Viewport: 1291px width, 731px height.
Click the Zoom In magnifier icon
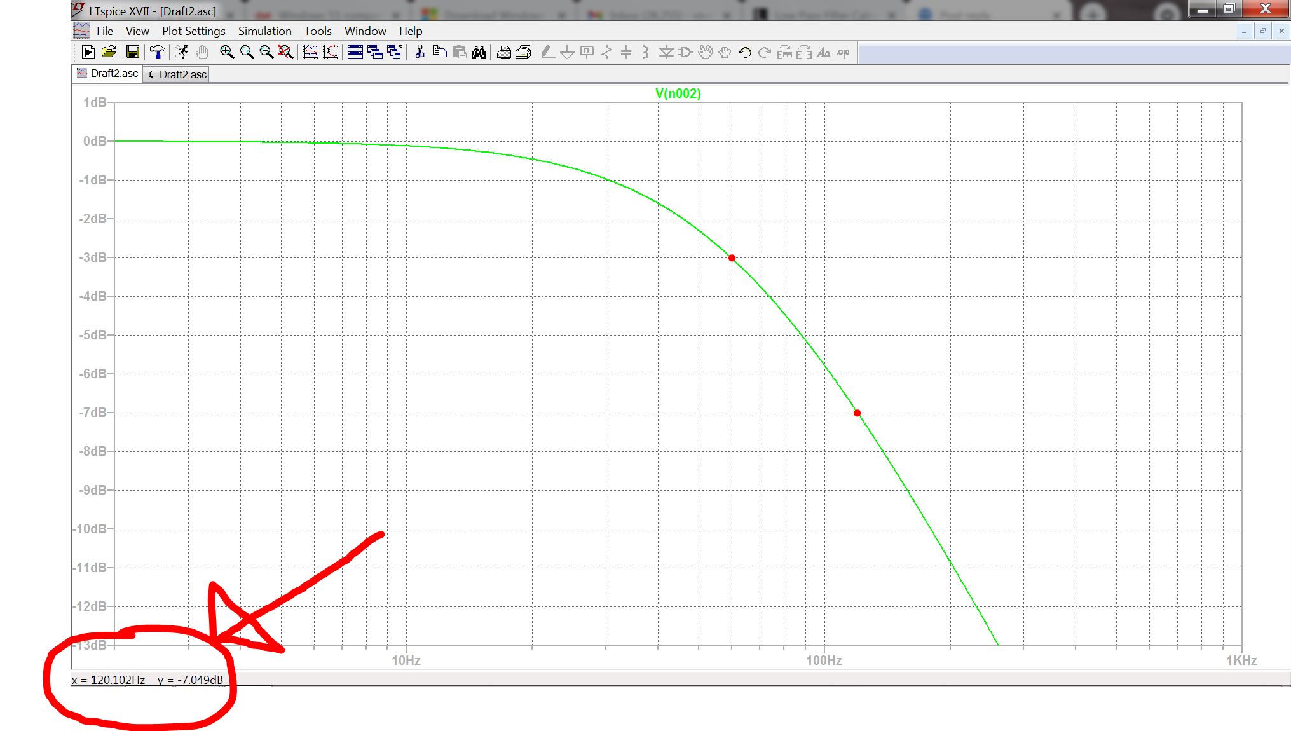[227, 53]
